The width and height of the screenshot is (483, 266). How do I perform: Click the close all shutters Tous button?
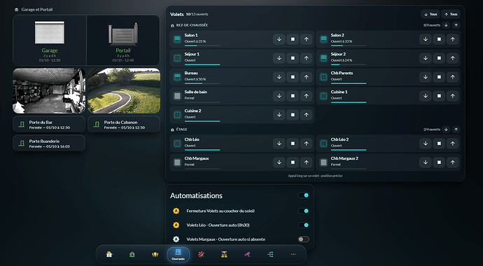pyautogui.click(x=430, y=14)
